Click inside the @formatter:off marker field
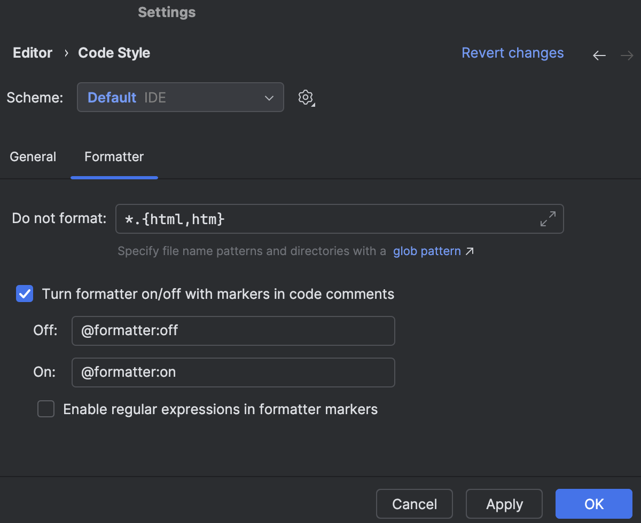Viewport: 641px width, 523px height. click(x=233, y=330)
